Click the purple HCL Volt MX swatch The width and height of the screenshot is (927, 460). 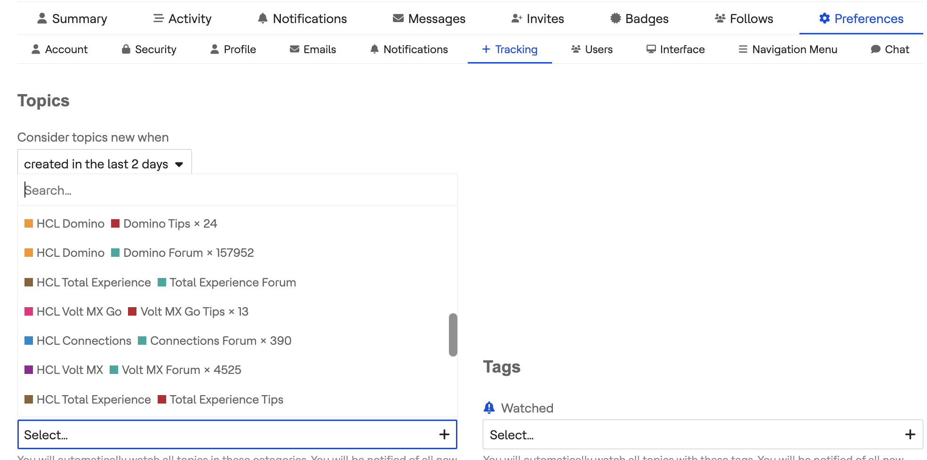(x=29, y=370)
